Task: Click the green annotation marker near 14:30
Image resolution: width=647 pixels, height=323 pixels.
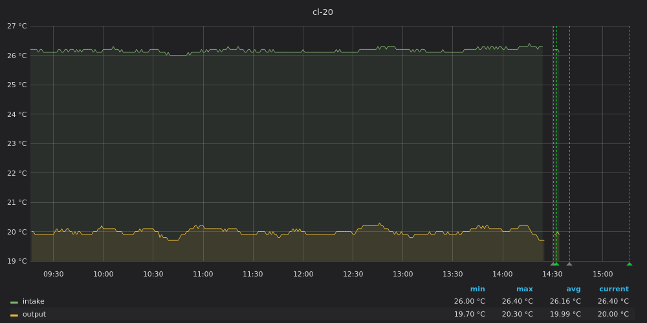Action: pyautogui.click(x=556, y=264)
